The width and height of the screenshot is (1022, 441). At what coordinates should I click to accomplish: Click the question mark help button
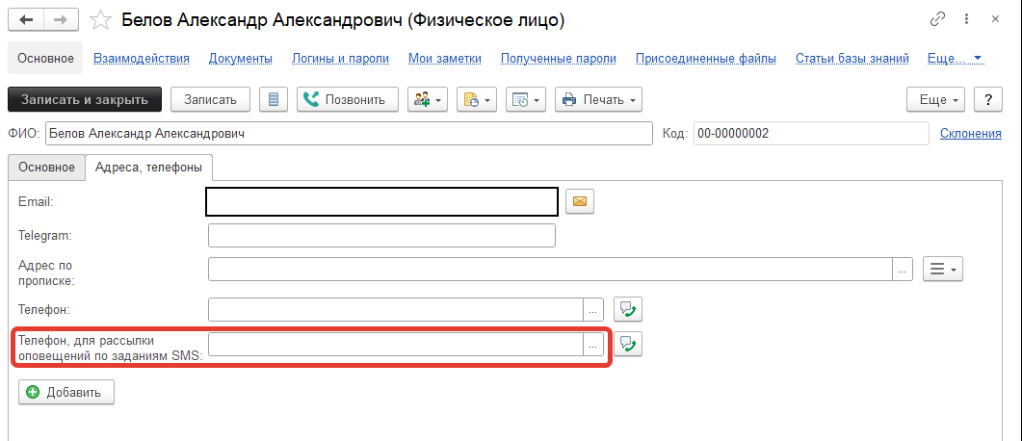click(988, 100)
